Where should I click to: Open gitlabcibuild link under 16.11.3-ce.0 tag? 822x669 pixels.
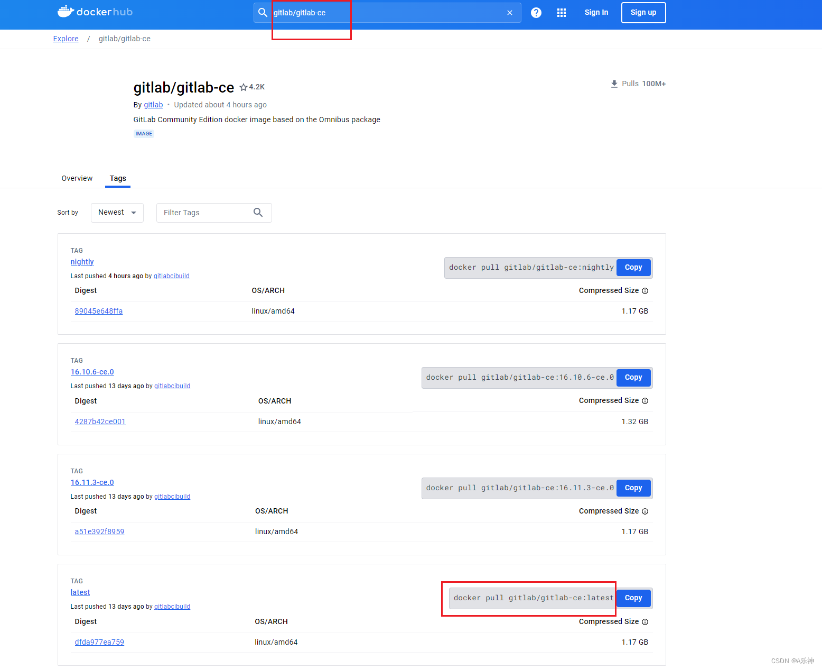coord(172,497)
